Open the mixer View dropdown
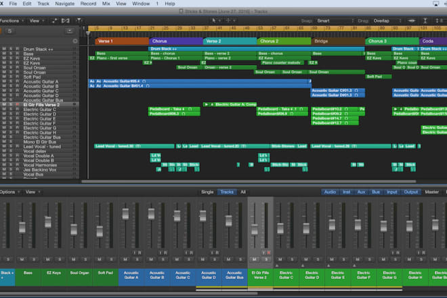This screenshot has height=298, width=447. click(33, 192)
